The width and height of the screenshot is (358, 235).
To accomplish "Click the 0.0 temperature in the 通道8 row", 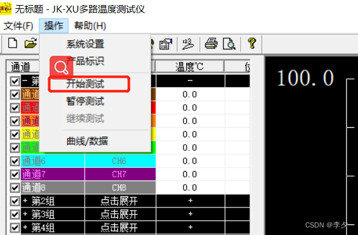I will (x=190, y=188).
